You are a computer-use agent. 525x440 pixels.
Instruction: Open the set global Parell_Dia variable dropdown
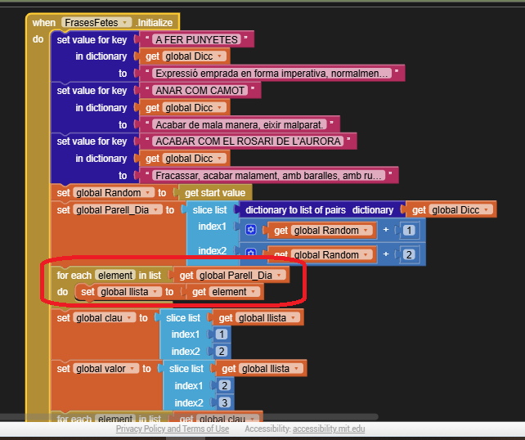[x=156, y=210]
